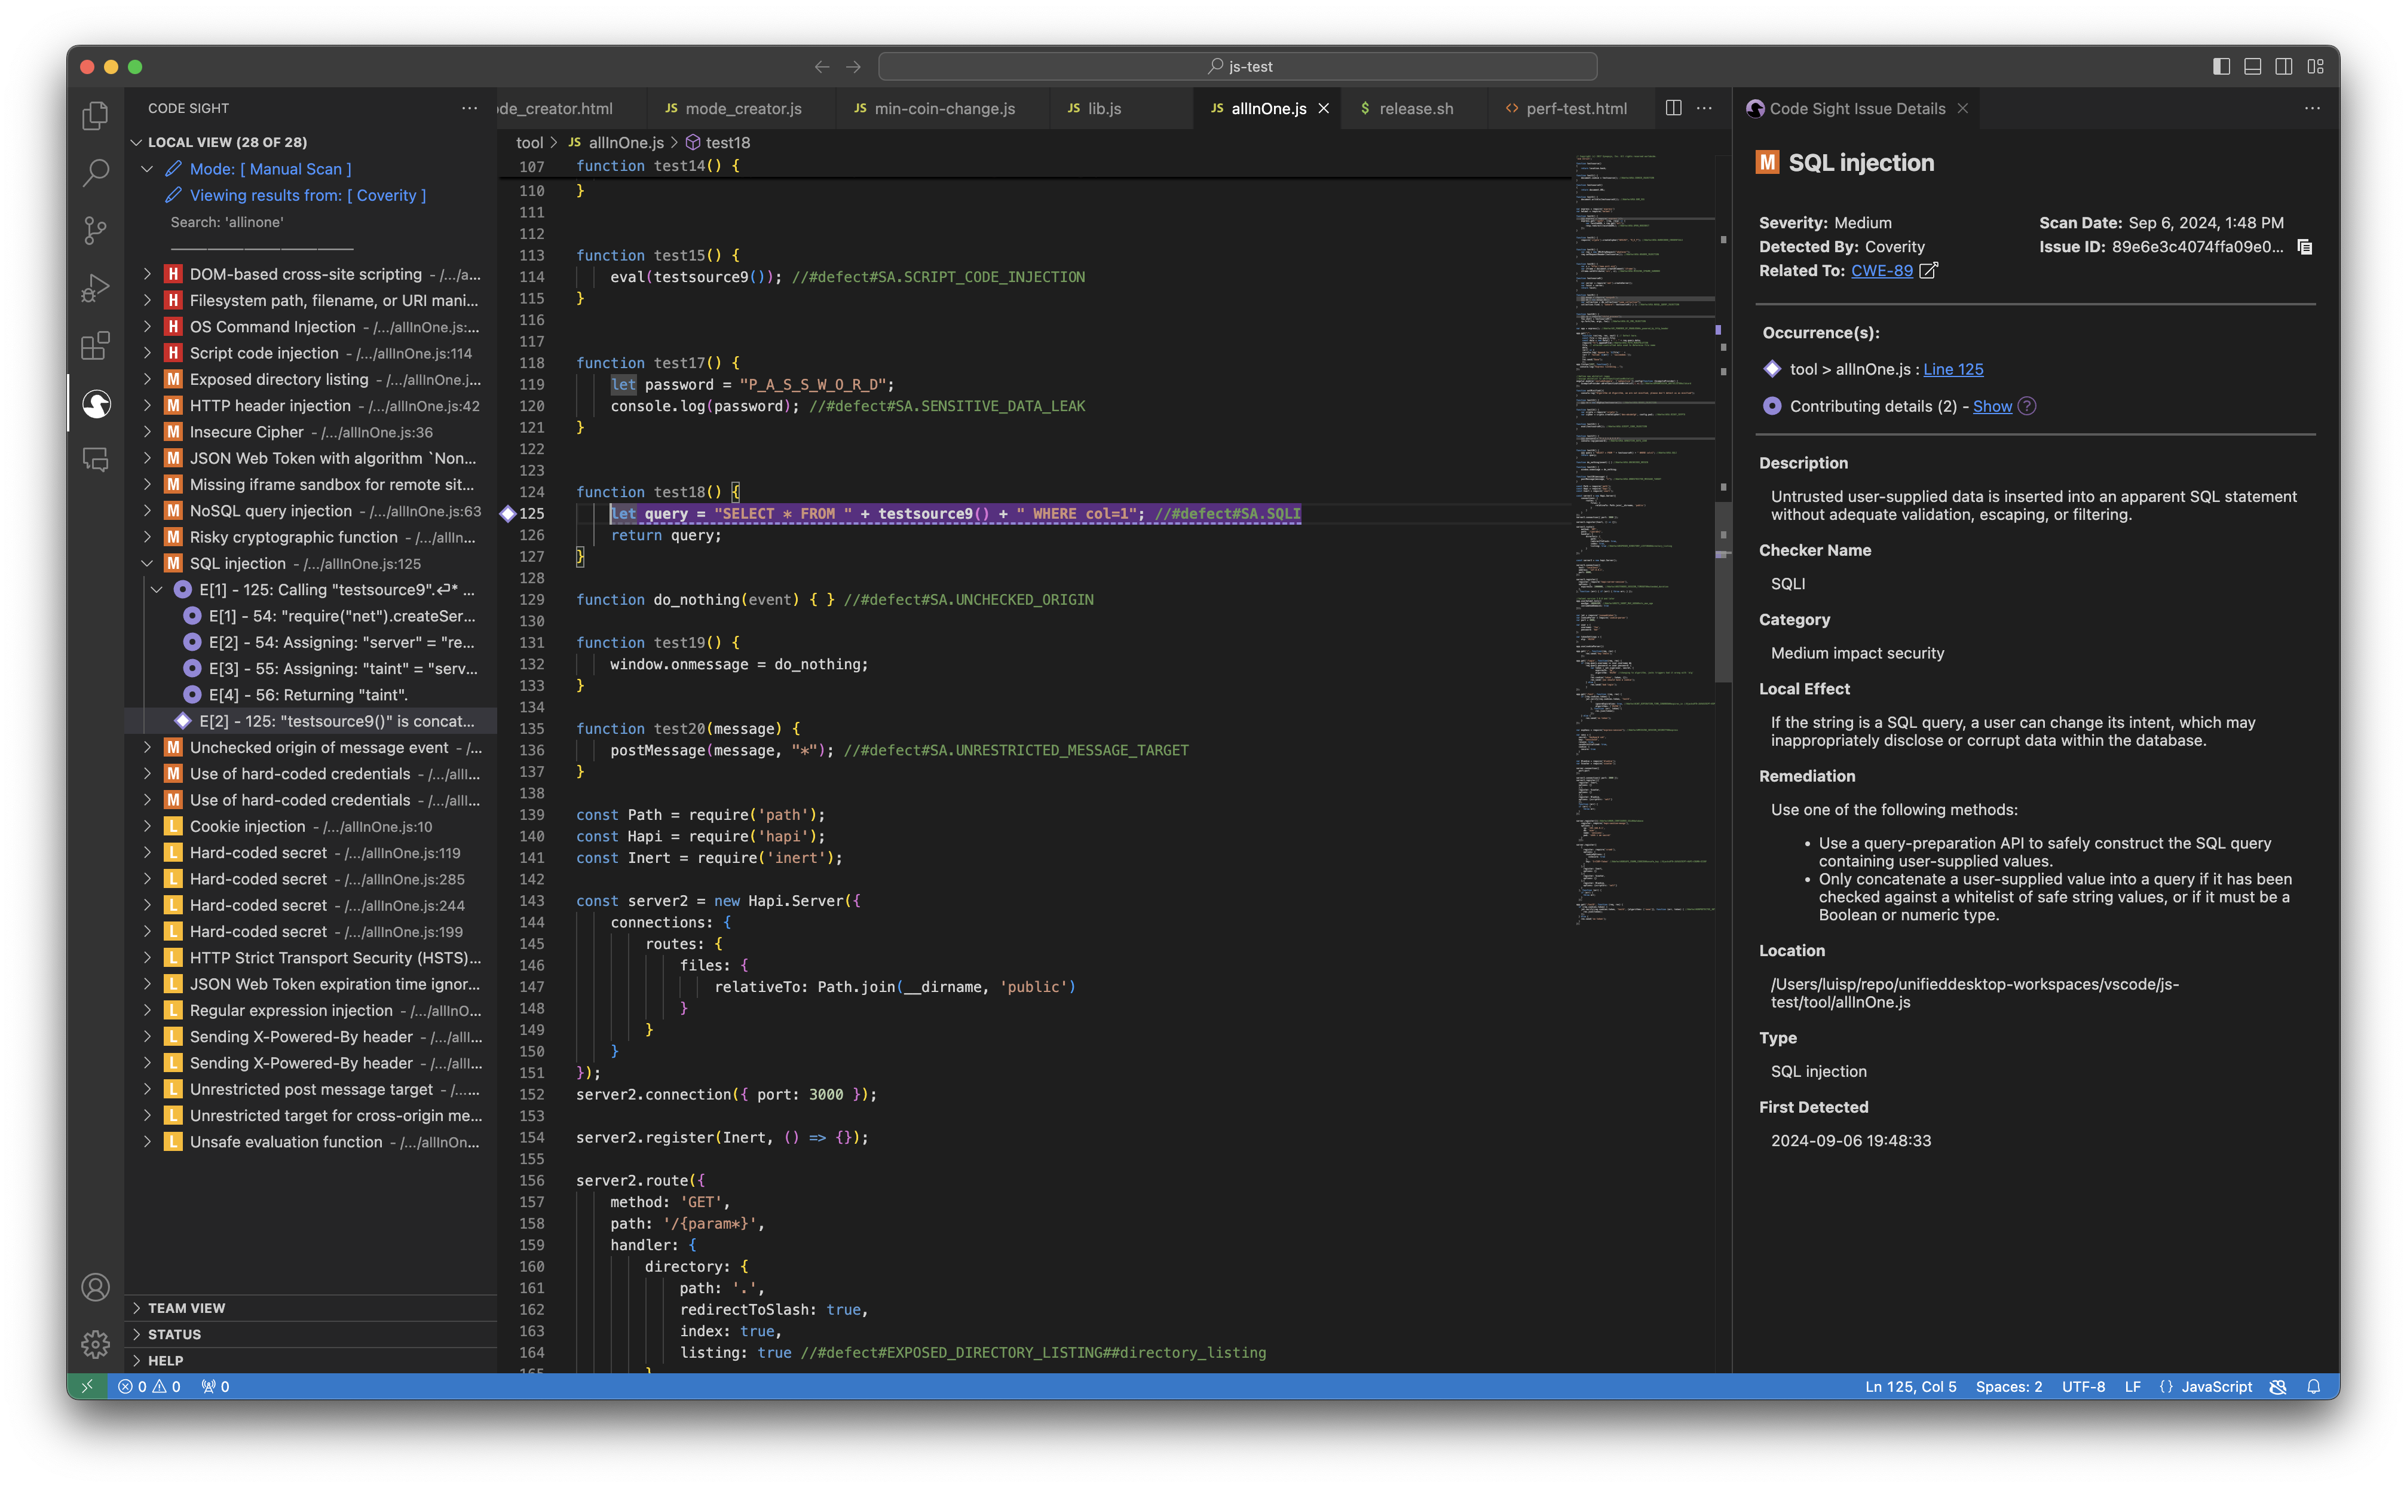Open Run and Debug view icon
Image resolution: width=2407 pixels, height=1488 pixels.
[x=96, y=289]
